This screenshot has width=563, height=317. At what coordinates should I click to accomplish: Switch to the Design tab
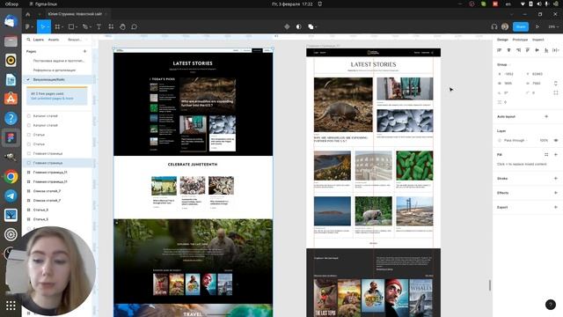pos(502,40)
